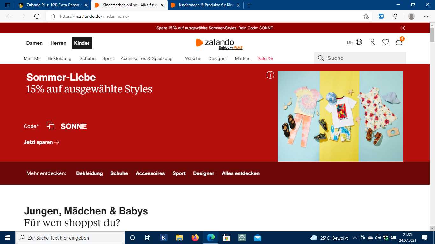Open the shopping bag with 4 items
This screenshot has height=244, width=435.
coord(399,42)
